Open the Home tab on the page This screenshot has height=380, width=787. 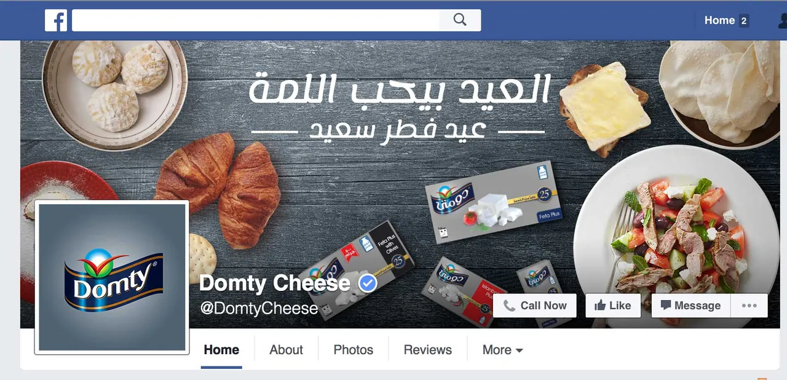point(221,350)
